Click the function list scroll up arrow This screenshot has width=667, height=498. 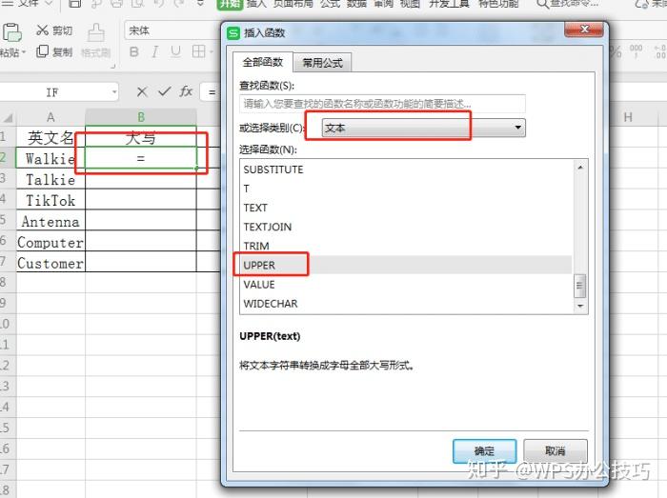coord(580,167)
